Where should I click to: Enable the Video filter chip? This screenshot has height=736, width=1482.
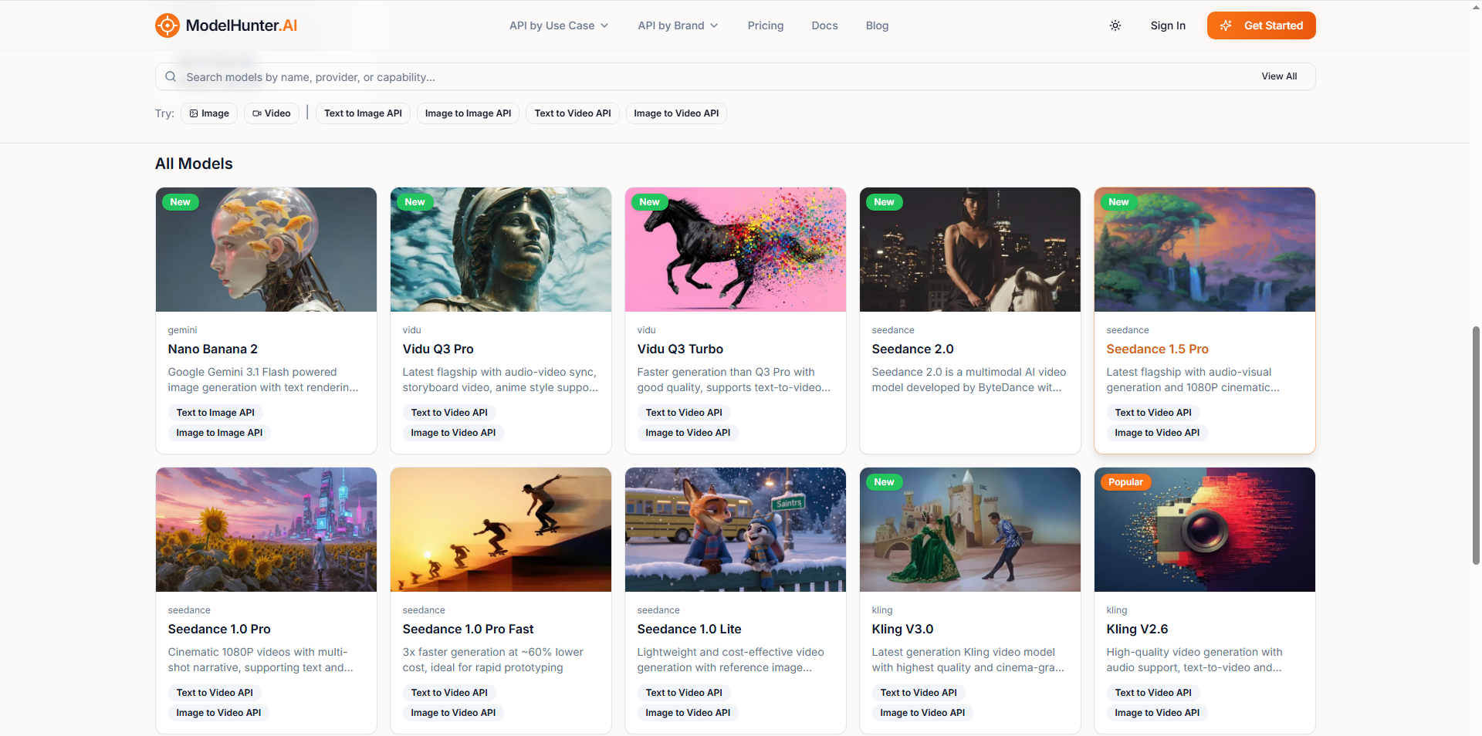pos(271,113)
